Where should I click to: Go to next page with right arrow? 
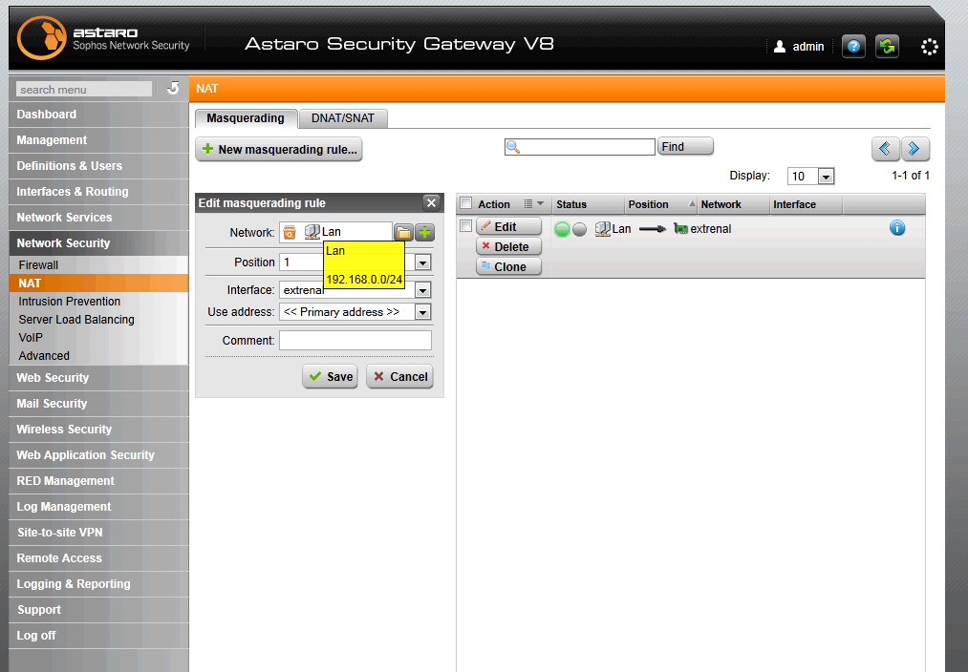coord(914,149)
